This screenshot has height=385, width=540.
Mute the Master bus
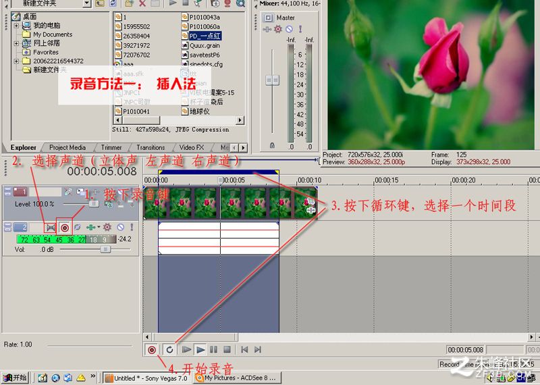tap(290, 29)
